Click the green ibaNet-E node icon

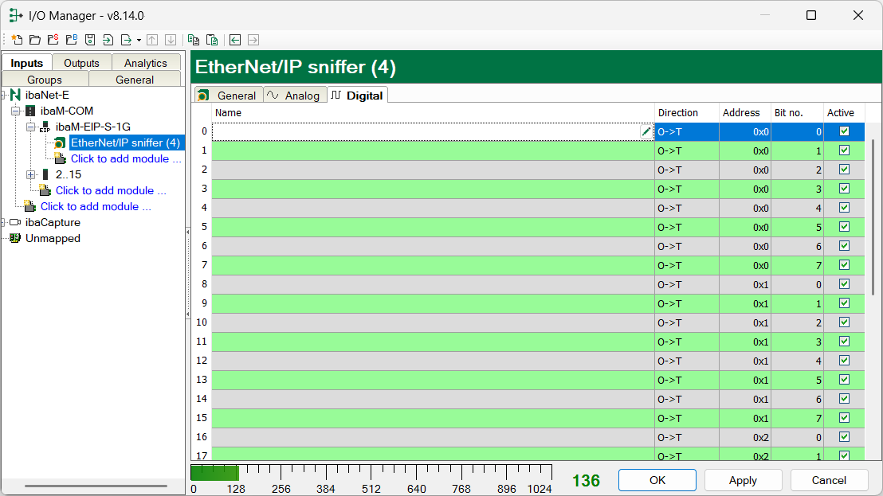pos(15,95)
